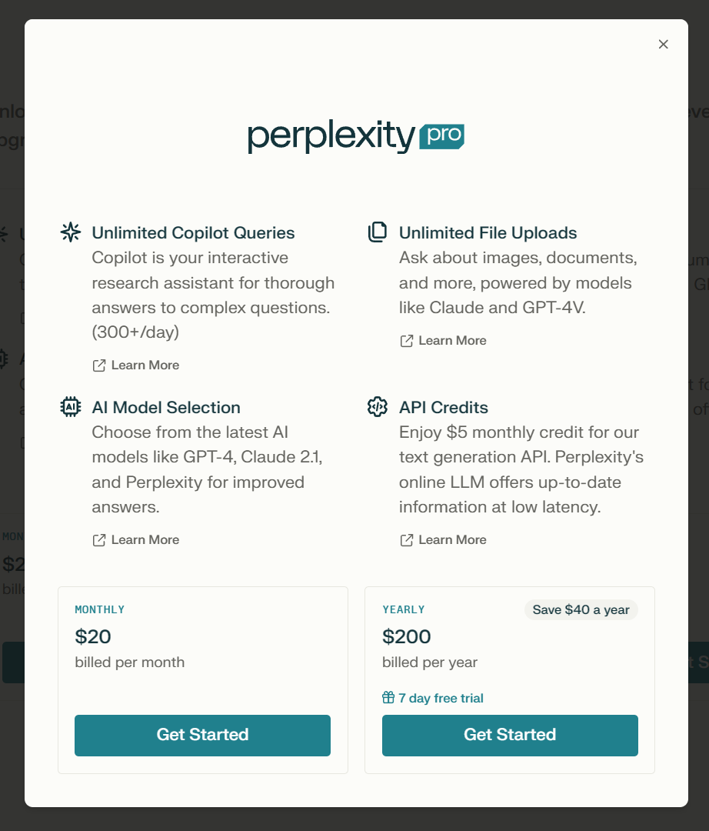
Task: Click the Perplexity Pro logo
Action: click(355, 137)
